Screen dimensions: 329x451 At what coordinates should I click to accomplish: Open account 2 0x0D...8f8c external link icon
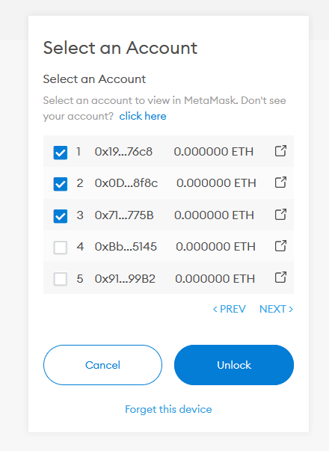280,182
